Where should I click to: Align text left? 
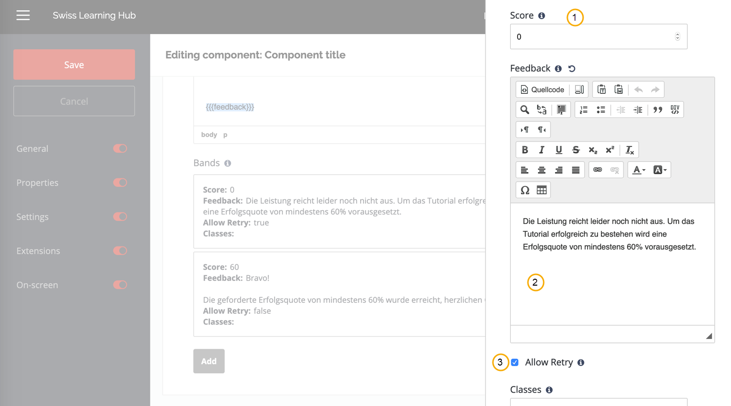click(524, 170)
